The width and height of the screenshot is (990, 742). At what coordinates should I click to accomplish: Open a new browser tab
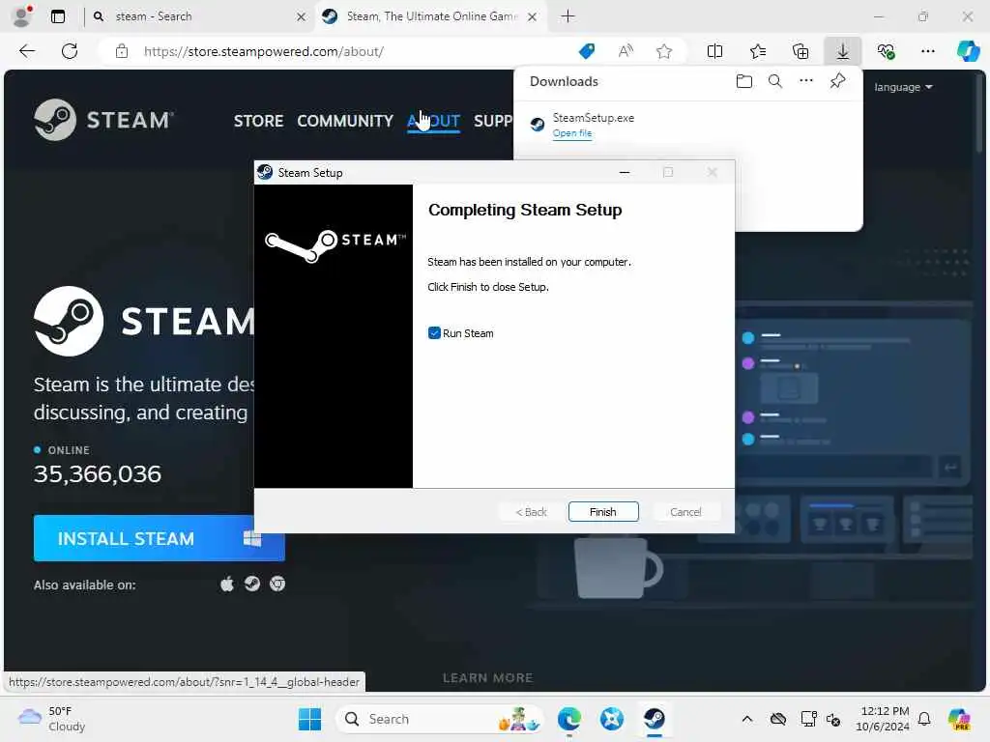(x=568, y=16)
